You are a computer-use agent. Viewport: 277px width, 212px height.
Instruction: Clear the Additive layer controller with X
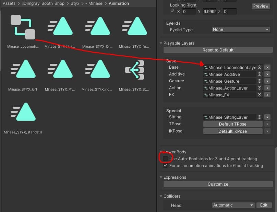(x=267, y=74)
